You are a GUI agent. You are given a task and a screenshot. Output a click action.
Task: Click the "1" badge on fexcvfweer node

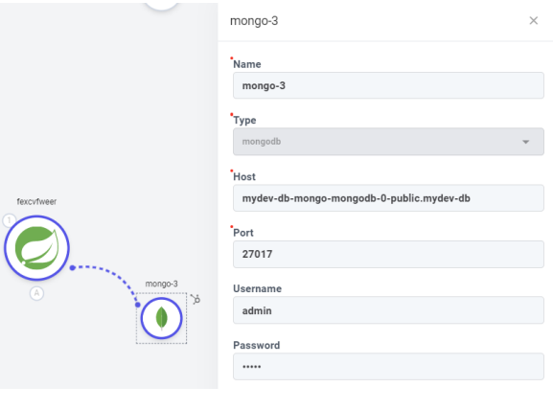click(x=10, y=220)
